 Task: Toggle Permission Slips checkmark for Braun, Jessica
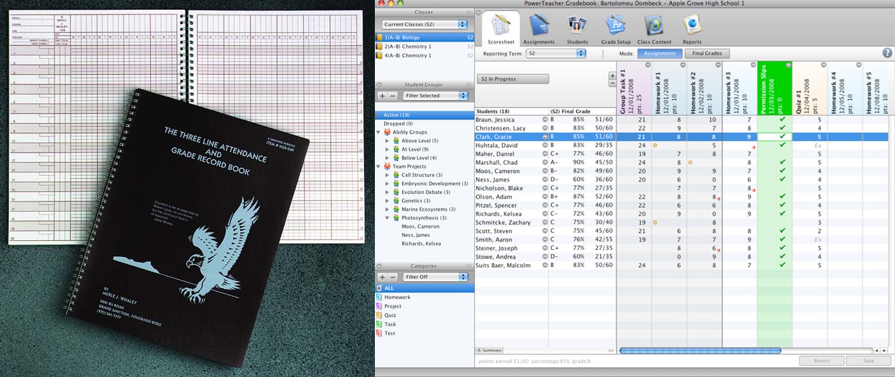[782, 120]
